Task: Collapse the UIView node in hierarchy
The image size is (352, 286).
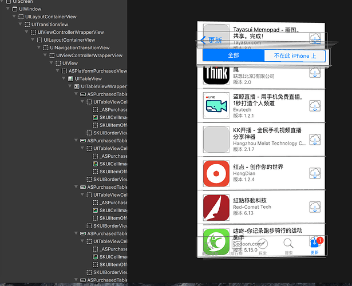Action: pyautogui.click(x=51, y=63)
